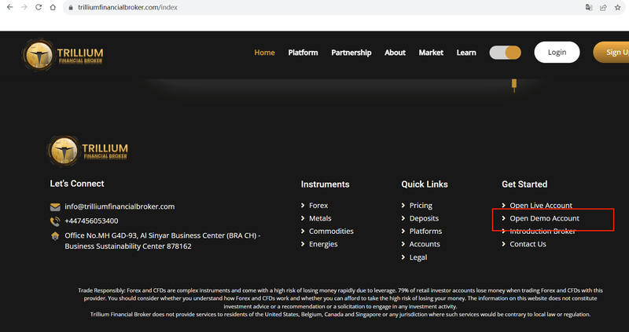Click the Quick Links heading
Image resolution: width=629 pixels, height=332 pixels.
coord(425,184)
